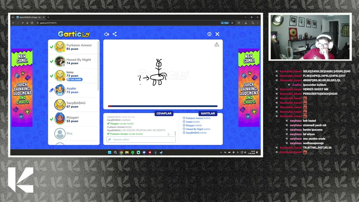This screenshot has height=202, width=359.
Task: Click the Gartic.io logo
Action: [x=74, y=34]
